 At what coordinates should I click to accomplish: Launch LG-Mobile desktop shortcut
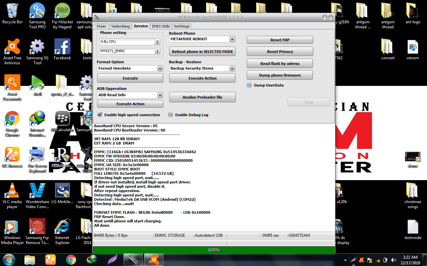tap(62, 193)
